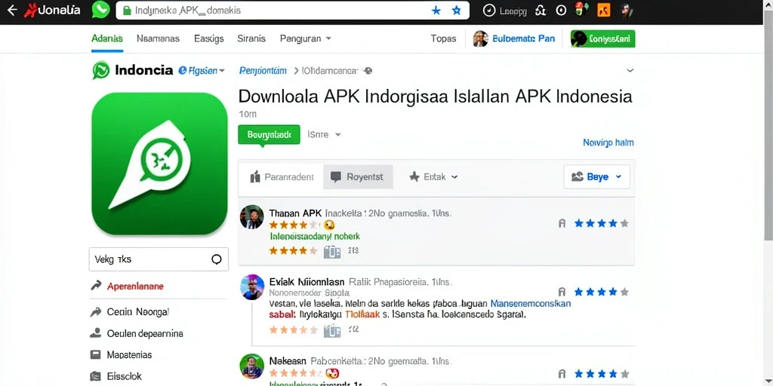
Task: Click the Exiak Niionnlasn reviewer avatar
Action: (252, 287)
